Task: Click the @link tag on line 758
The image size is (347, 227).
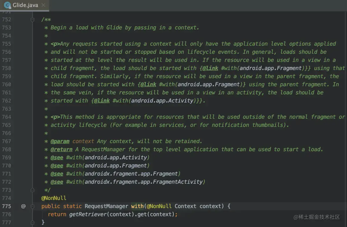Action: 210,68
